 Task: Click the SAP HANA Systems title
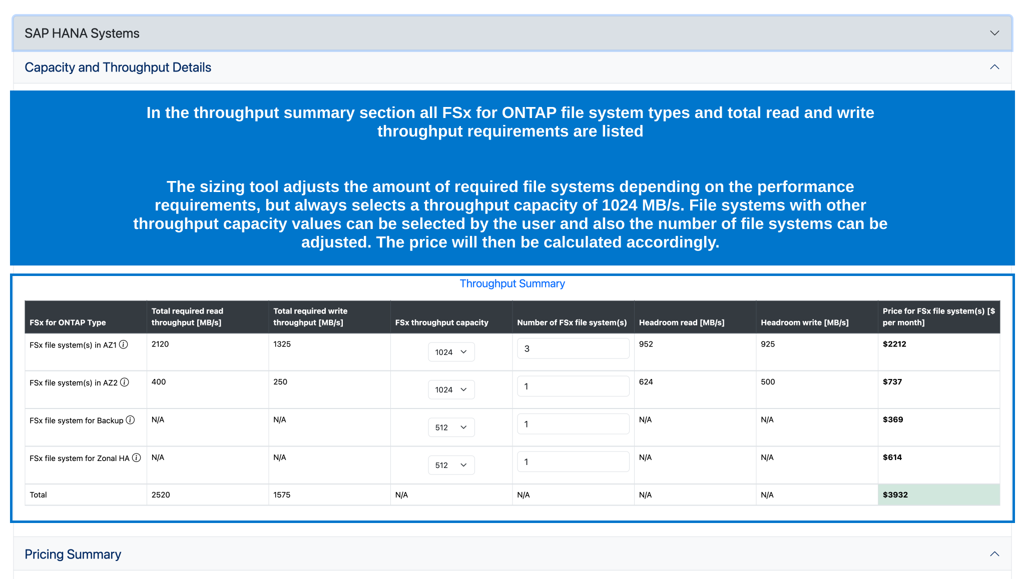pyautogui.click(x=82, y=33)
